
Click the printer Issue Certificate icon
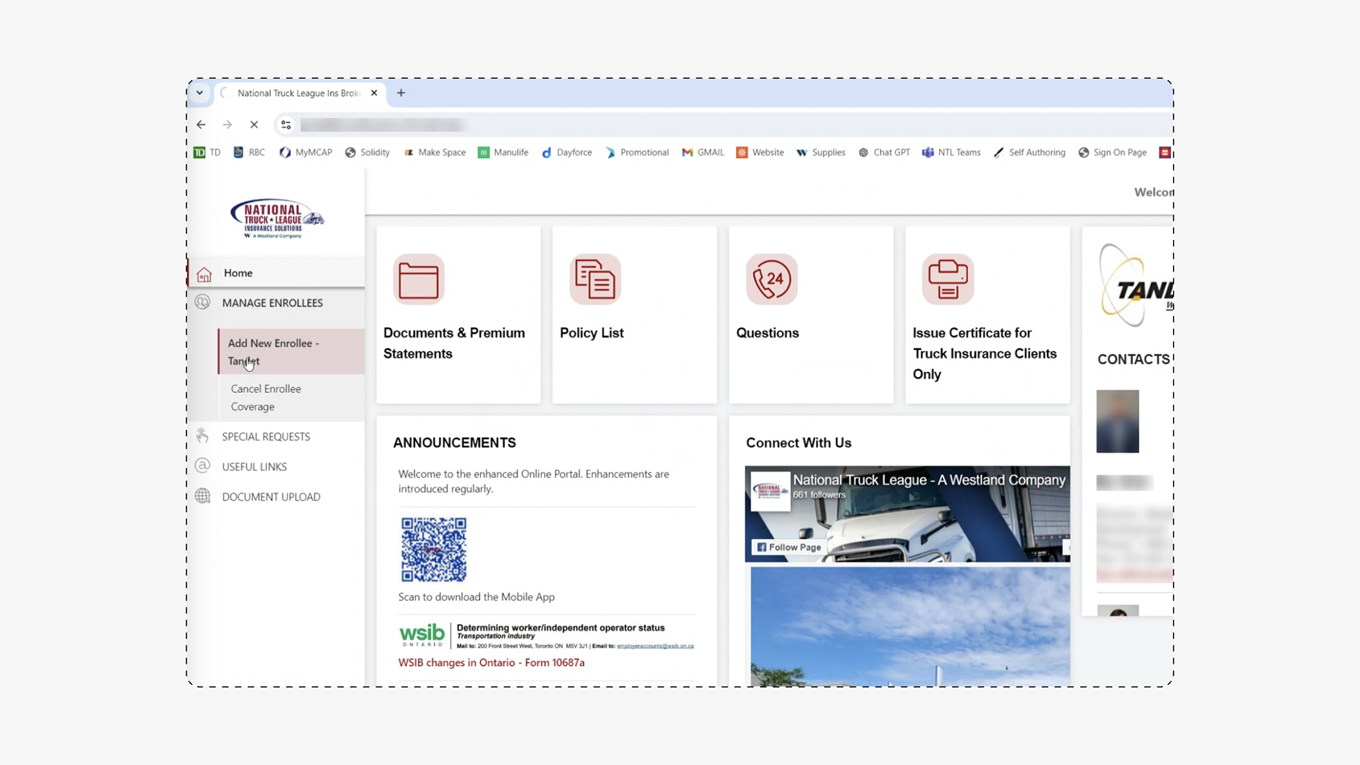948,279
